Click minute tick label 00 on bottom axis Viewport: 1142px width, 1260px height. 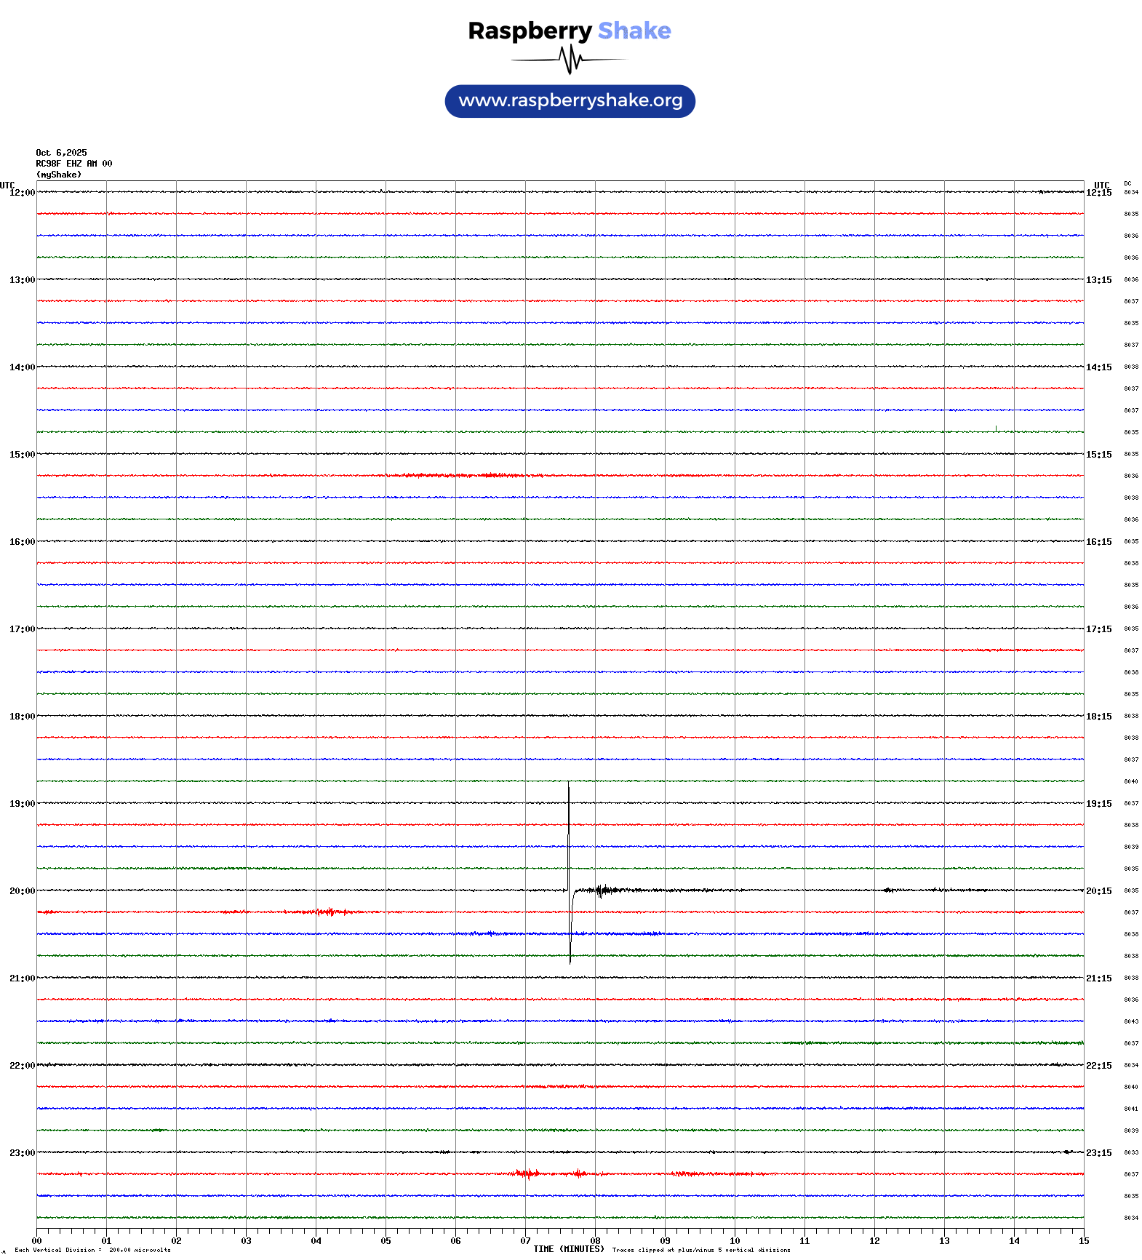tap(36, 1241)
